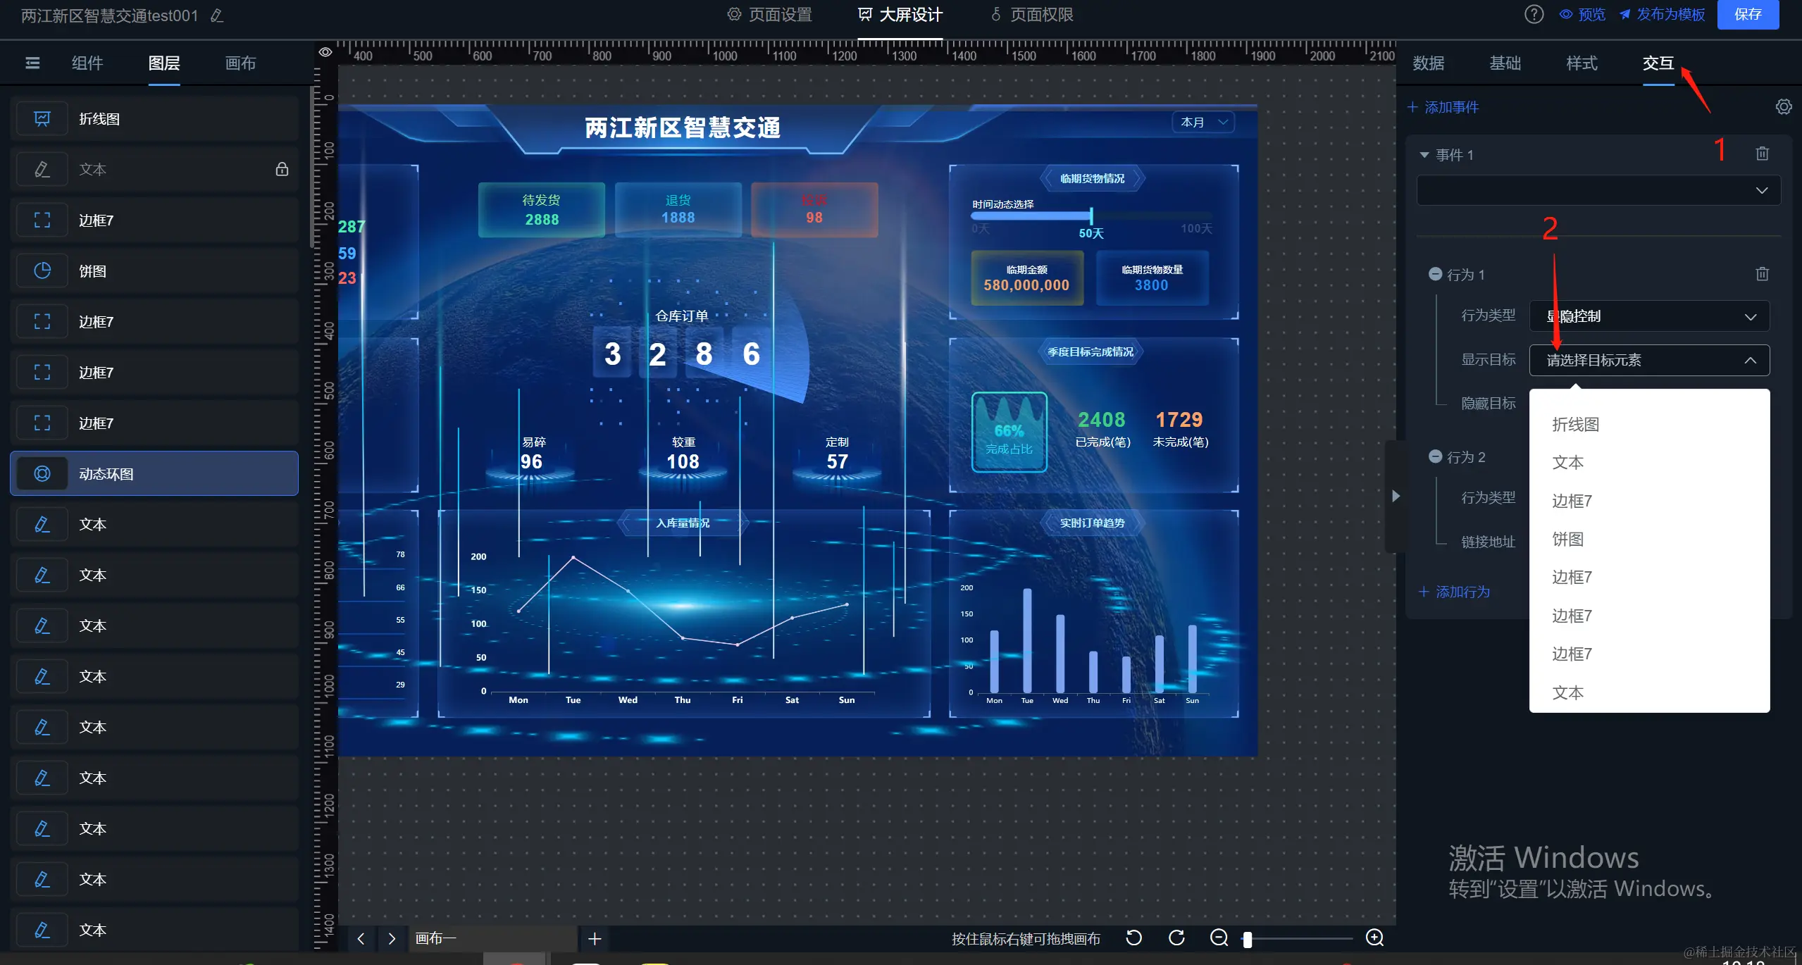
Task: Switch to the 组件 tab
Action: pos(87,63)
